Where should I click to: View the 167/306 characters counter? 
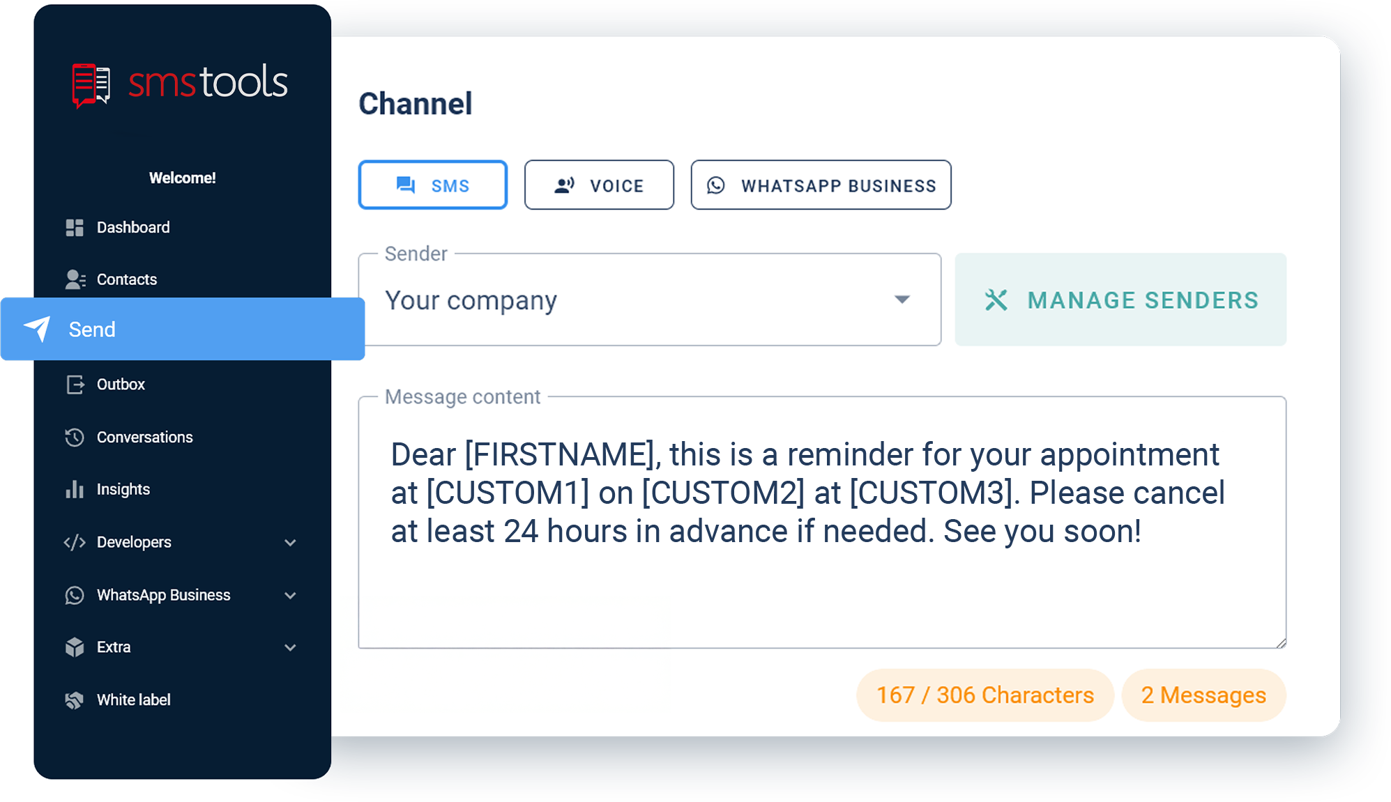(987, 695)
